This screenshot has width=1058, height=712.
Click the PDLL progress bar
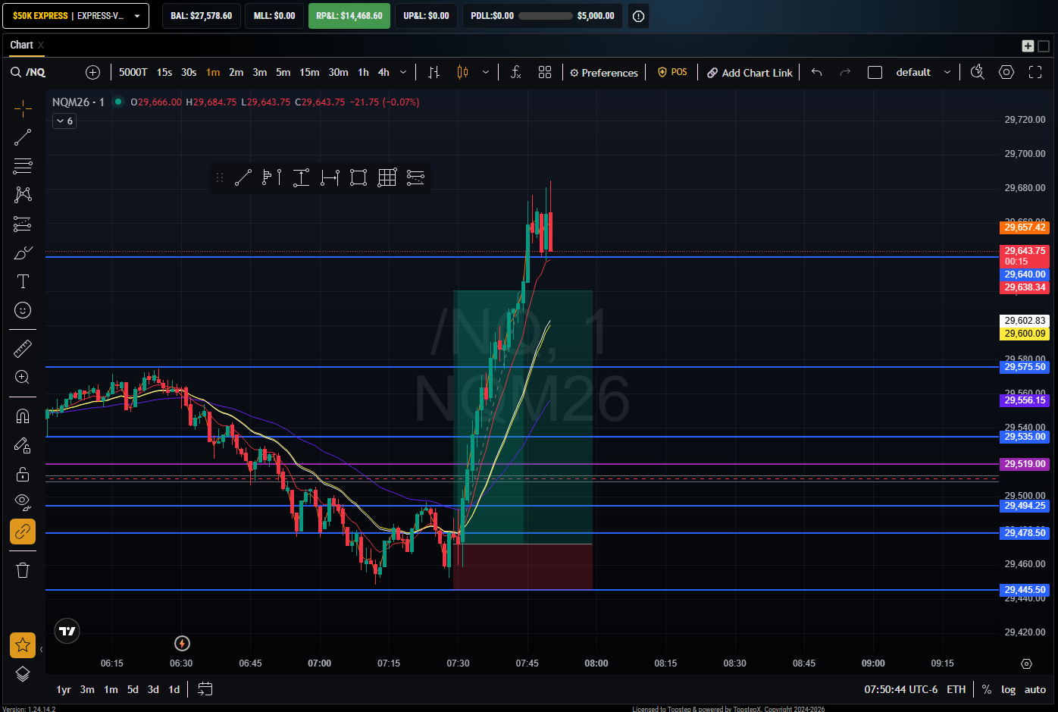coord(546,16)
